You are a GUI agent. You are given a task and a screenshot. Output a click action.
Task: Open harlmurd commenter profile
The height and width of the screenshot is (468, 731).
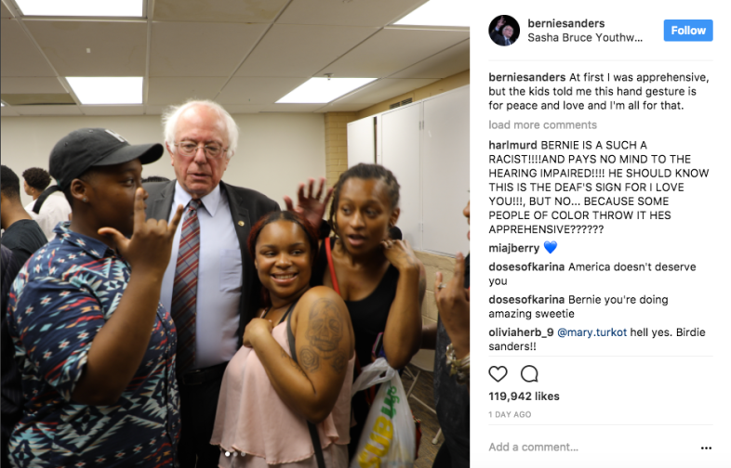click(x=512, y=145)
